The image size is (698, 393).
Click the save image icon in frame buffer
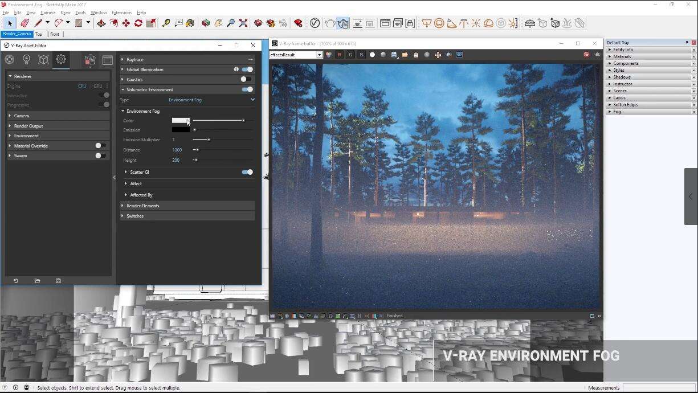394,55
